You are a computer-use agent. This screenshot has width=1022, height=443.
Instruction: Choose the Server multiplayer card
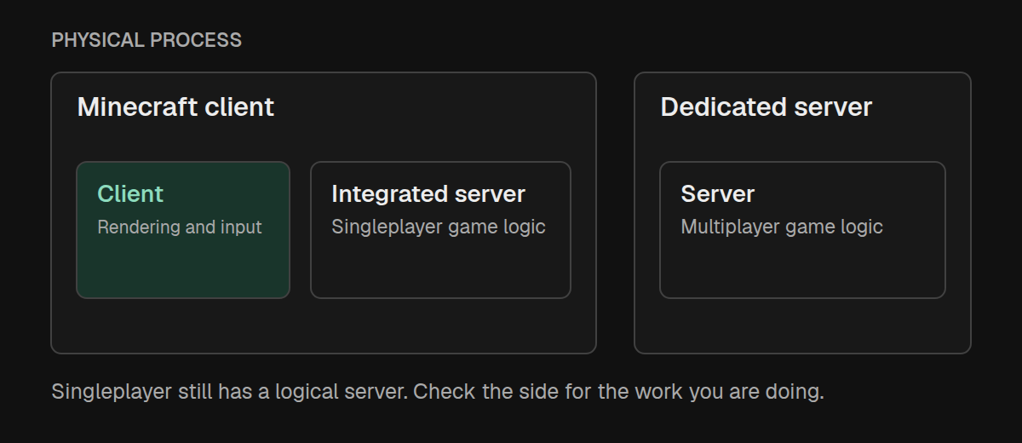(802, 230)
